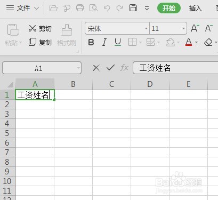Click the fx insert function icon
Screen dimensions: 218x200
(x=124, y=68)
